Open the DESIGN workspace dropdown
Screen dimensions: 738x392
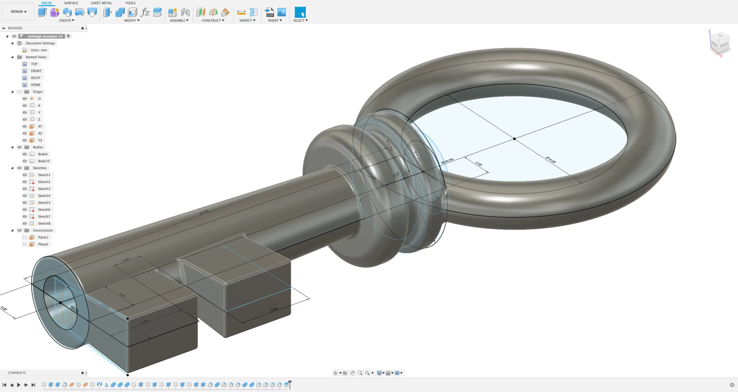pyautogui.click(x=18, y=12)
